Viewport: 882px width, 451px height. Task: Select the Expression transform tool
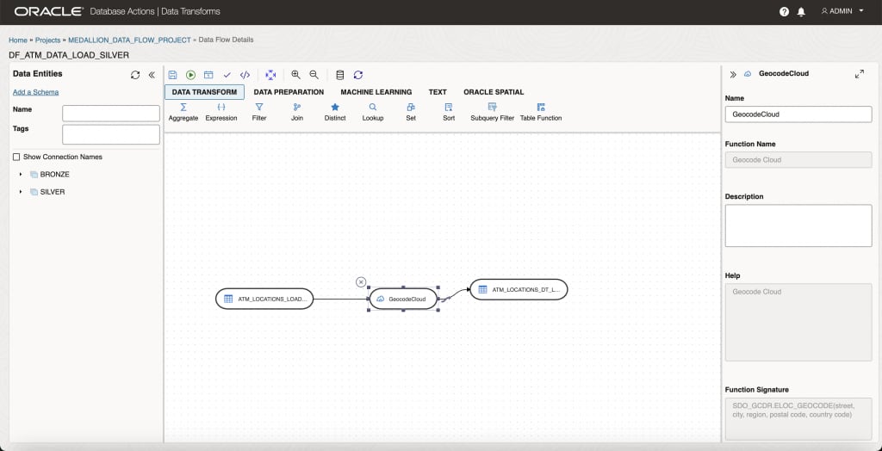point(221,113)
